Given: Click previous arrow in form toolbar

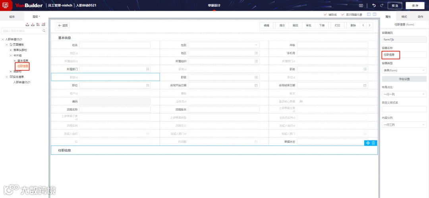Looking at the screenshot, I should (363, 25).
